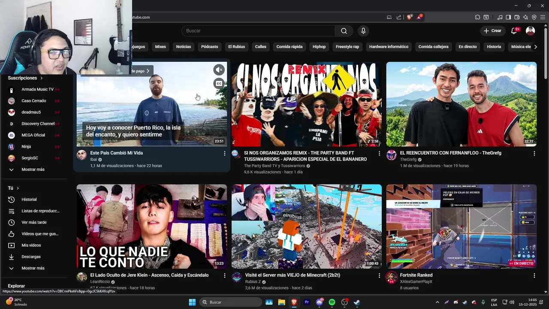Open Premiere Pro from the taskbar
The width and height of the screenshot is (549, 309).
click(x=307, y=302)
